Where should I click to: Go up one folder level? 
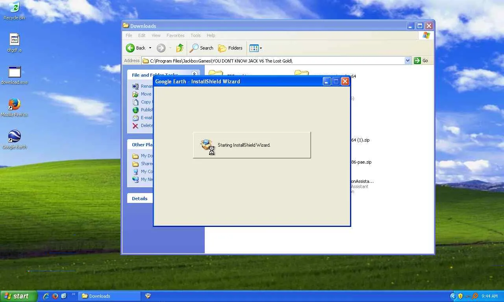180,48
